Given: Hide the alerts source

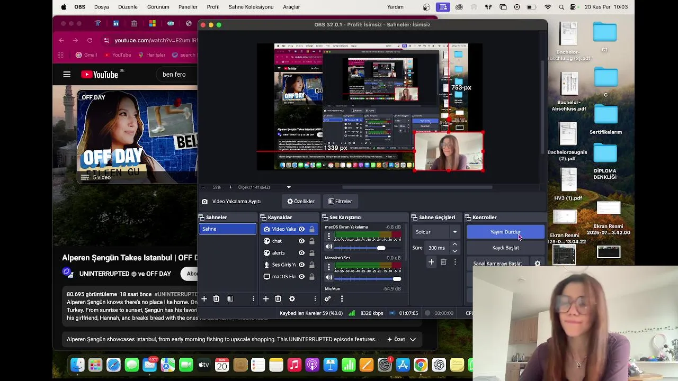Looking at the screenshot, I should pos(301,253).
